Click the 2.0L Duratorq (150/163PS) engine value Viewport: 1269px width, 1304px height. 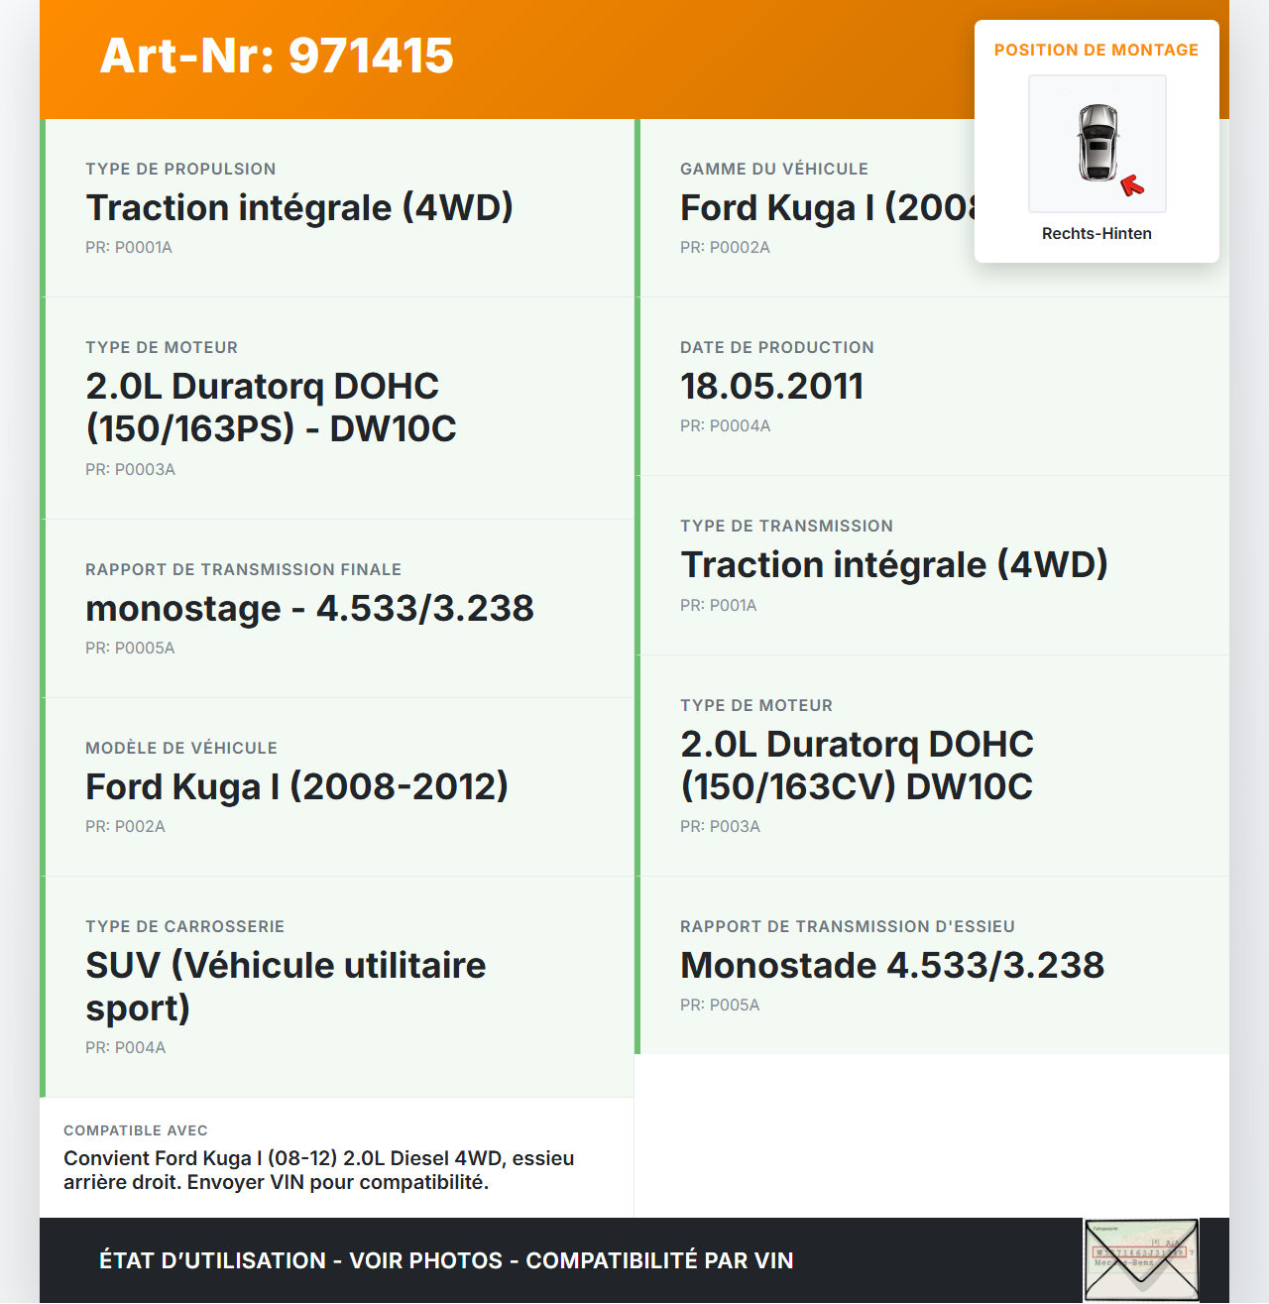point(271,408)
